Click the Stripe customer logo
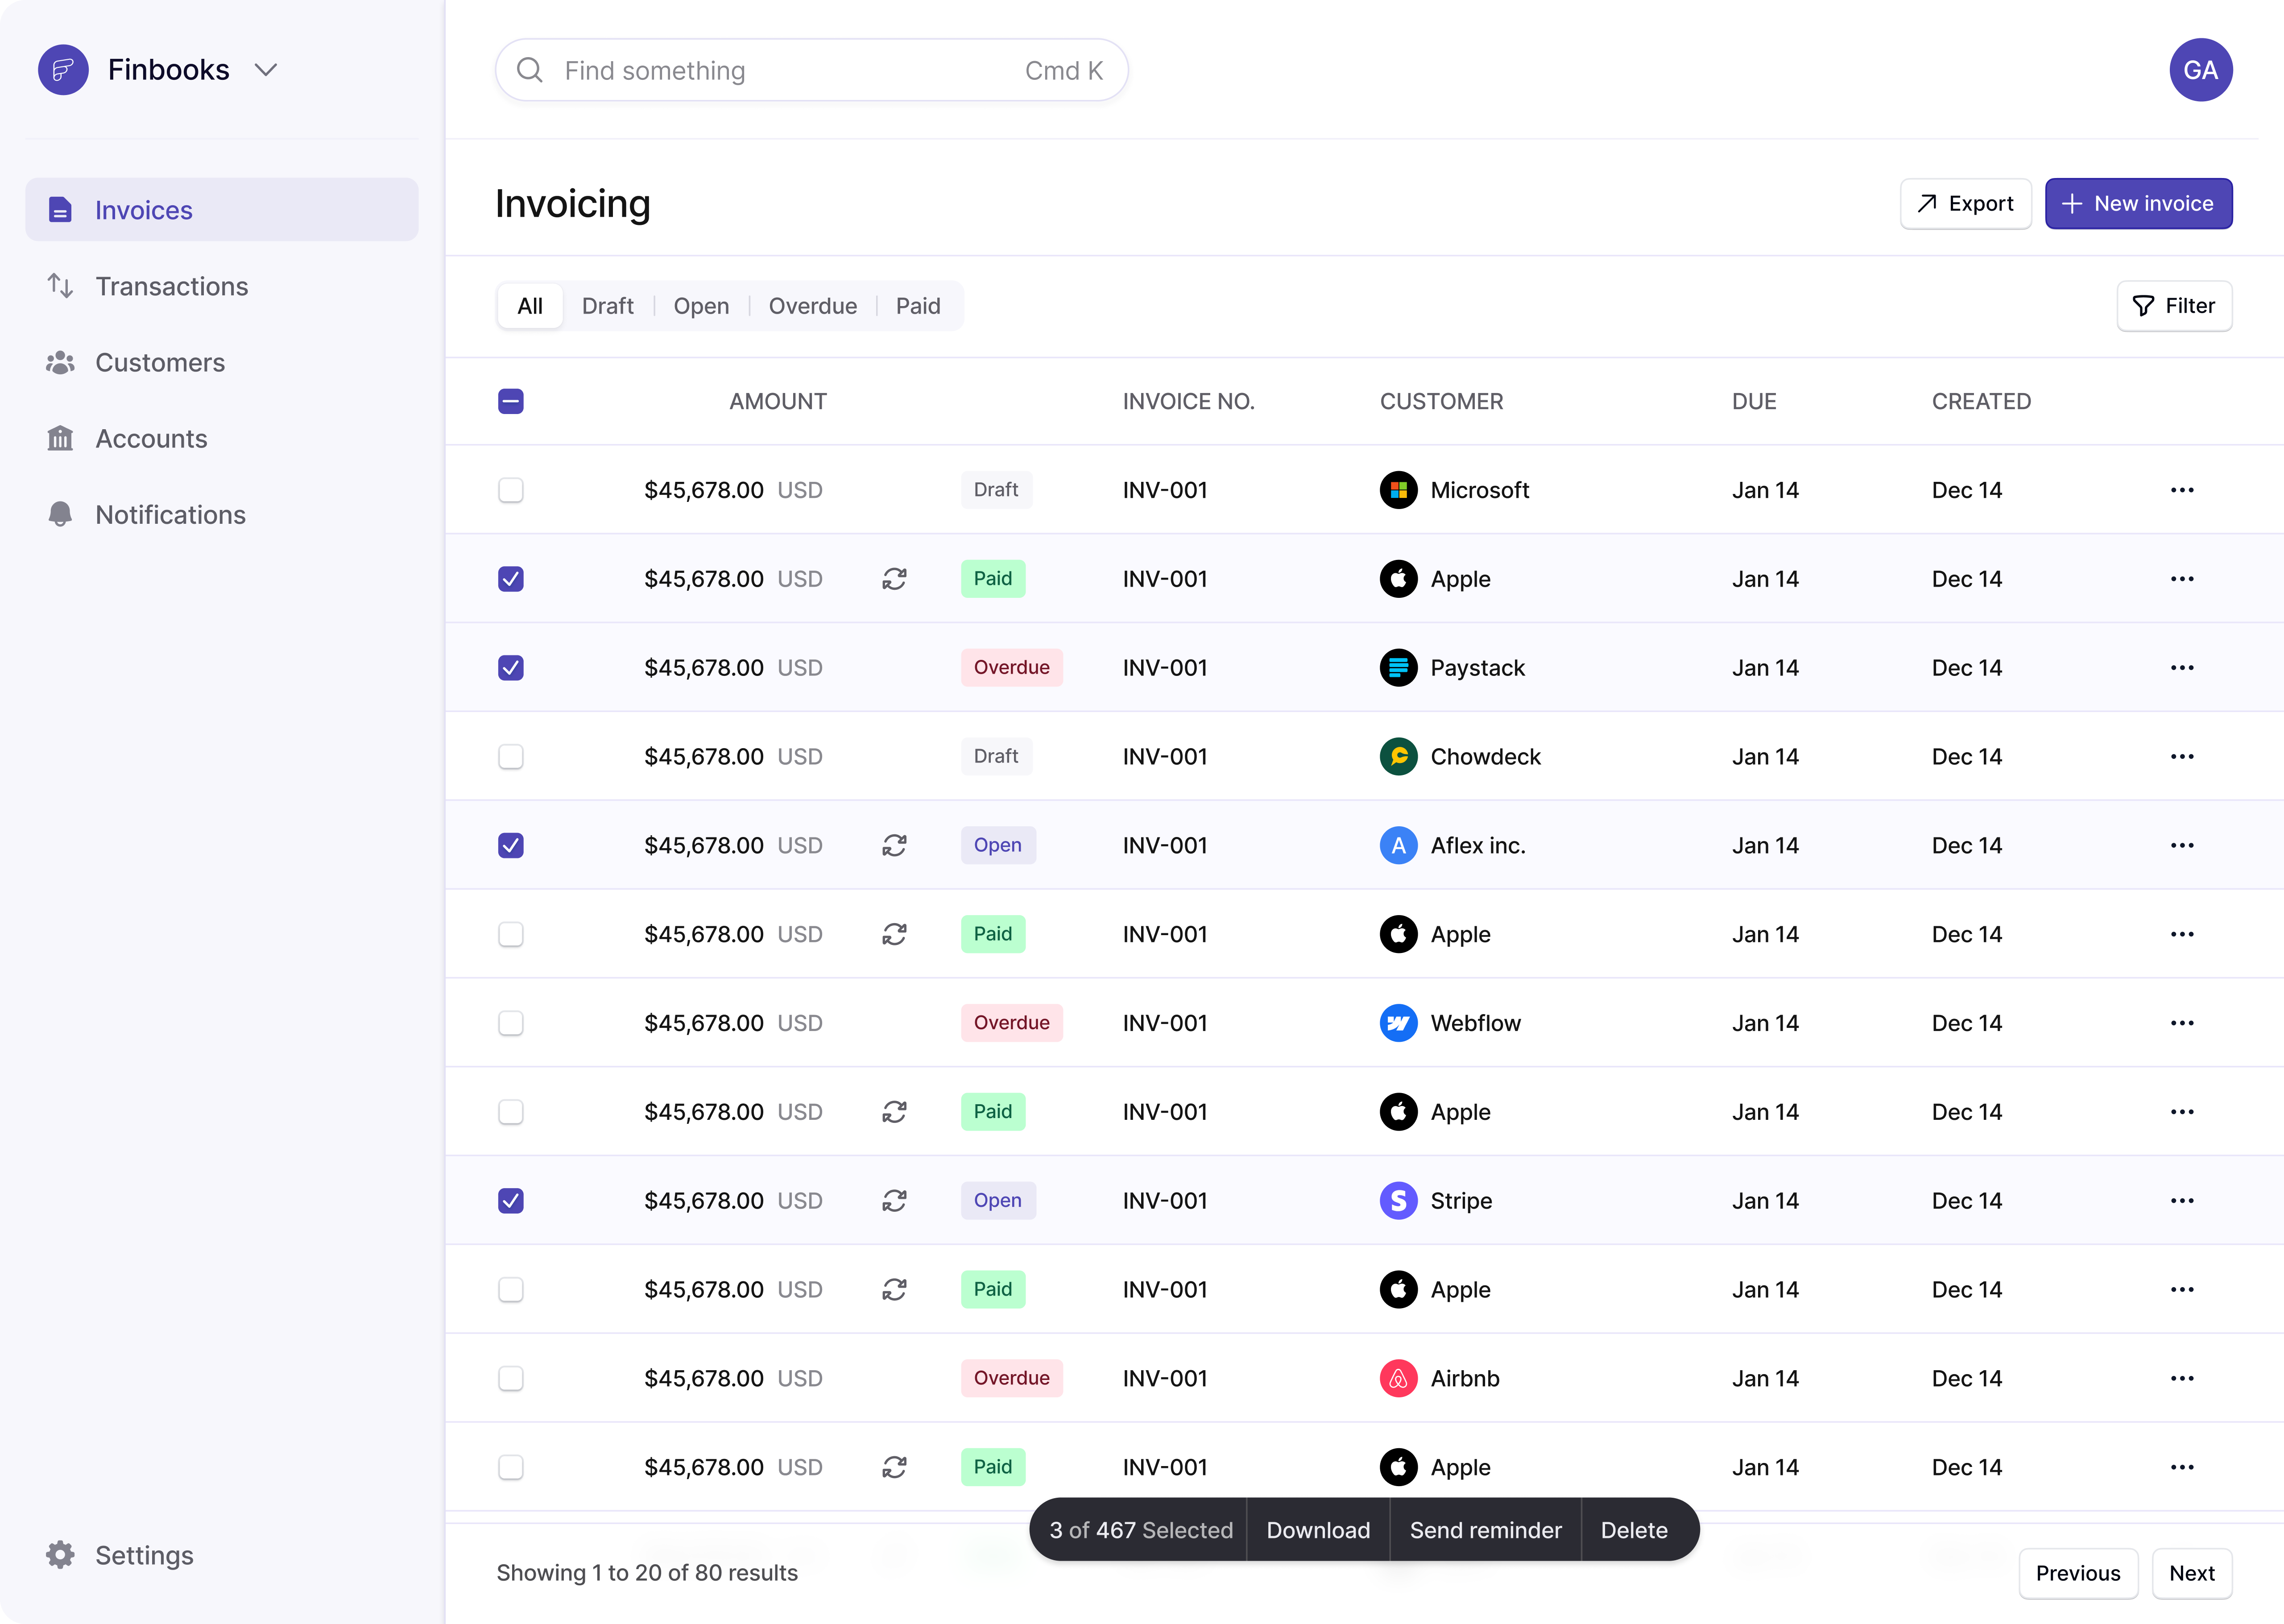The width and height of the screenshot is (2284, 1624). (1399, 1200)
